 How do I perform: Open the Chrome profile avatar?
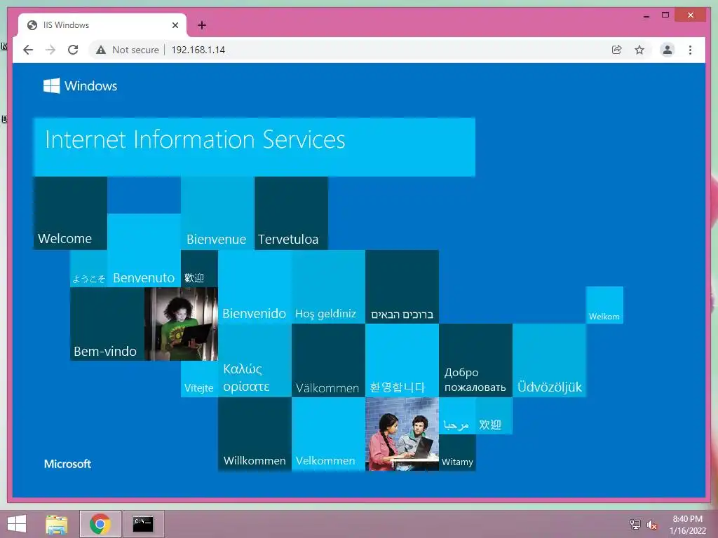coord(668,50)
